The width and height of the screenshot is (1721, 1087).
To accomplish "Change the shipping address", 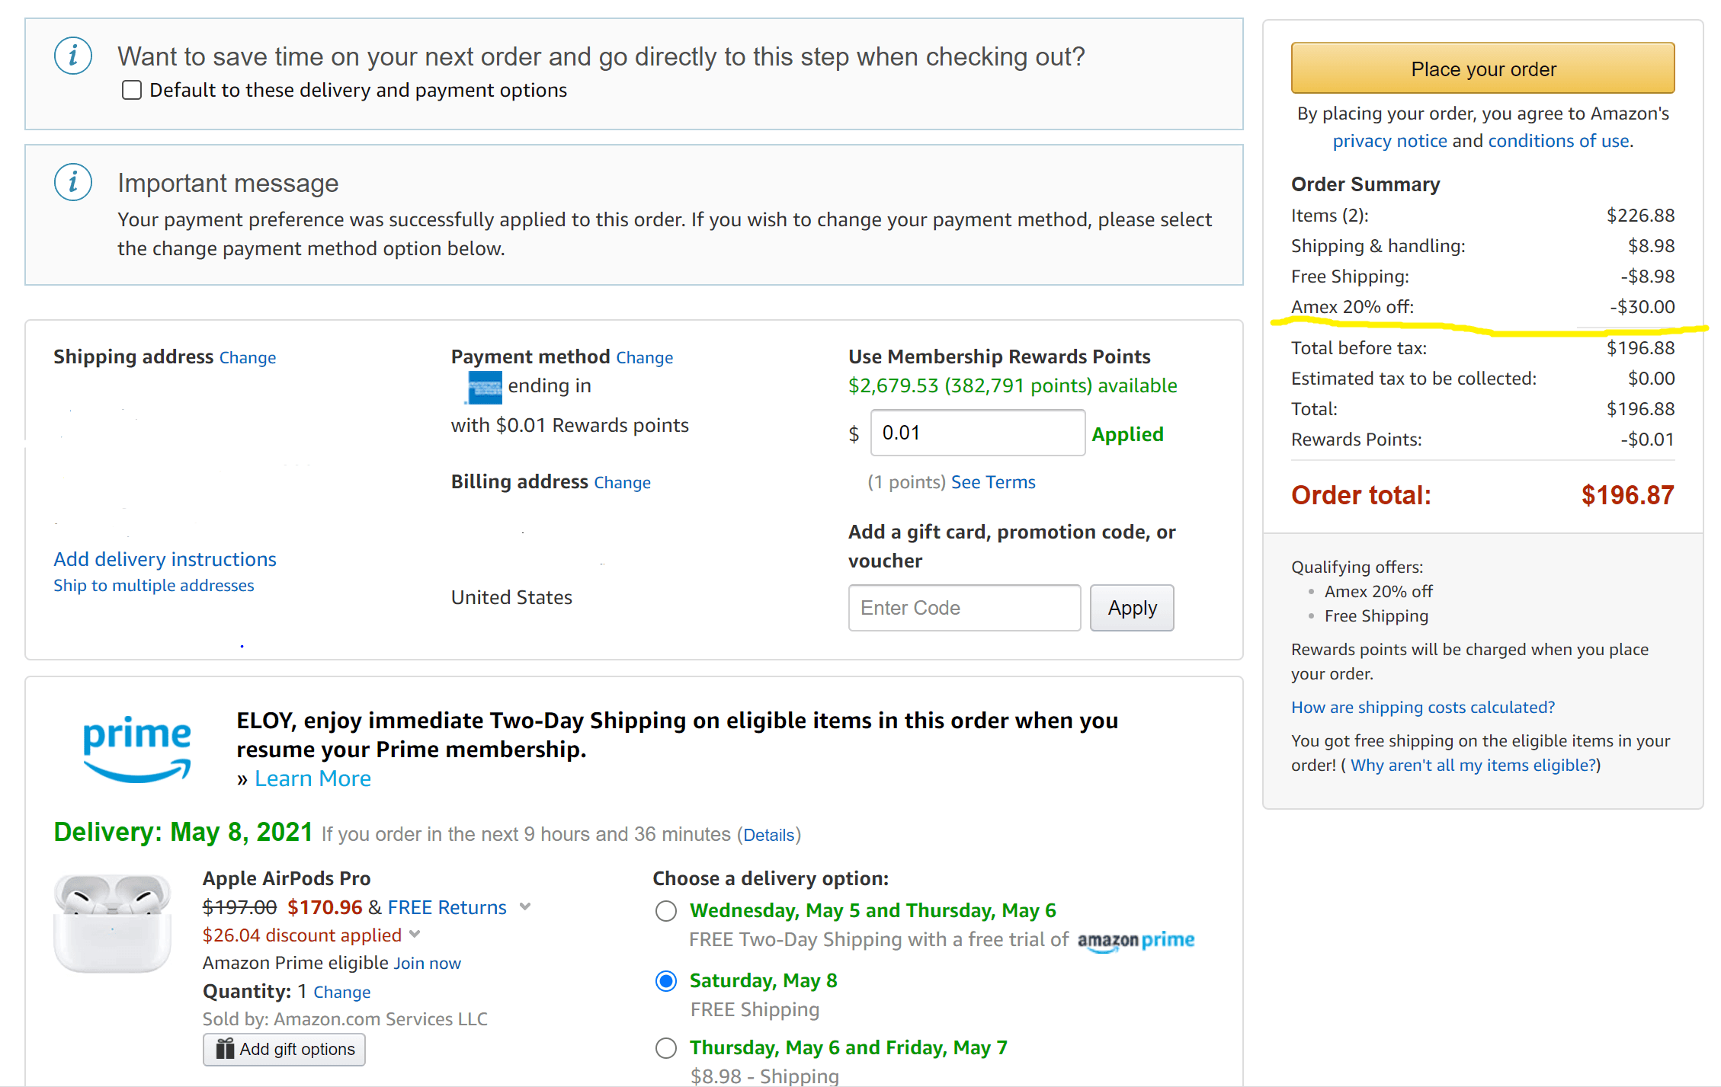I will click(x=248, y=357).
